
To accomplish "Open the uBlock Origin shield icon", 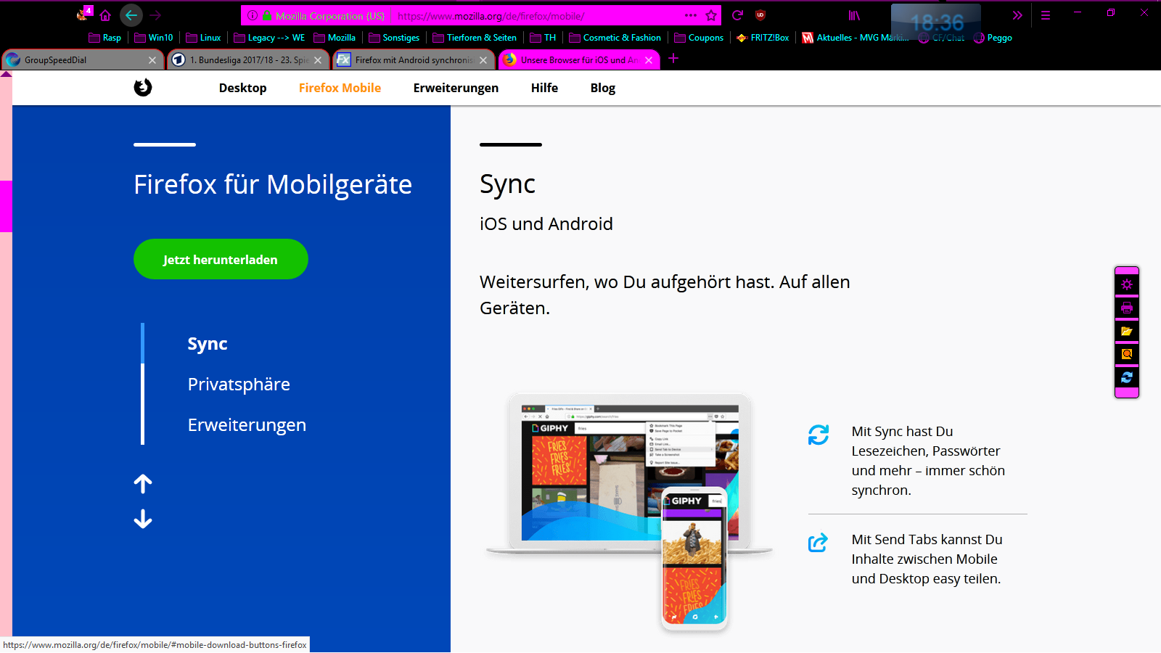I will coord(760,15).
